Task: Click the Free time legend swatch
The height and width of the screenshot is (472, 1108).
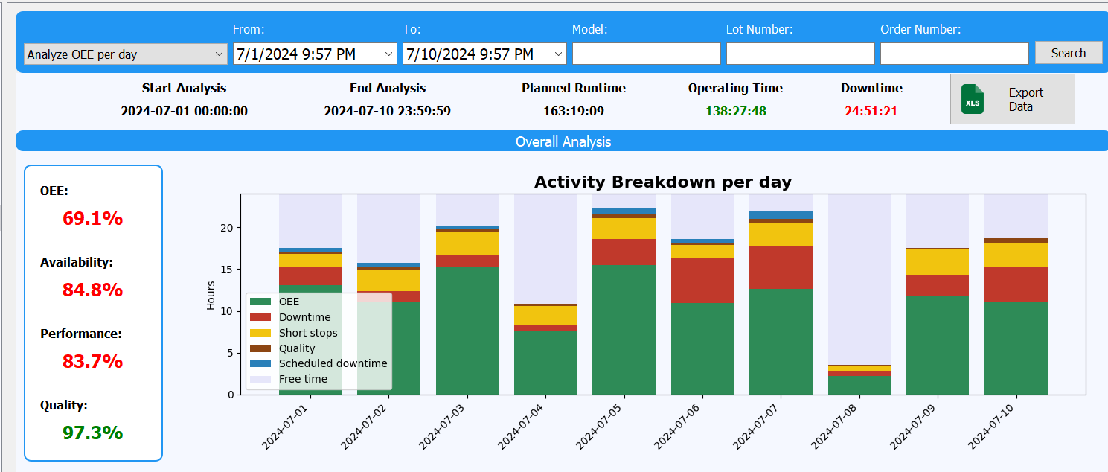Action: 260,379
